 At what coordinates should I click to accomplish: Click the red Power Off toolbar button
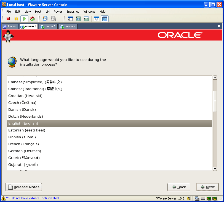click(x=8, y=19)
